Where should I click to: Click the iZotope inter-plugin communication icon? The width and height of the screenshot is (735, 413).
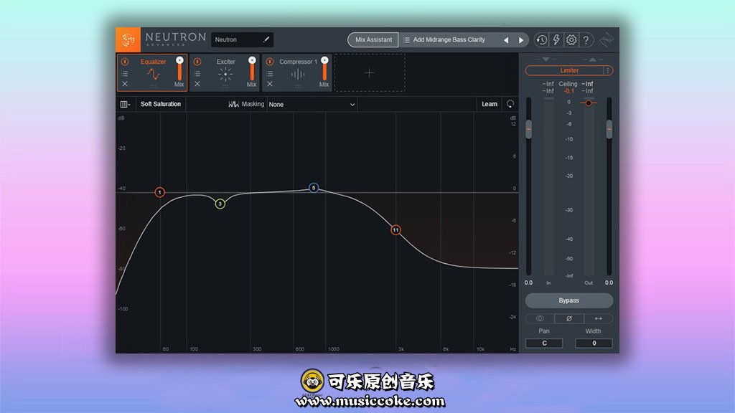[607, 40]
